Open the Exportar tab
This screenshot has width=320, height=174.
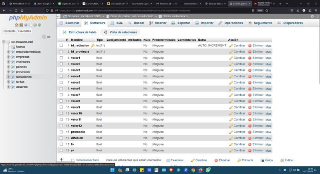coord(181,23)
